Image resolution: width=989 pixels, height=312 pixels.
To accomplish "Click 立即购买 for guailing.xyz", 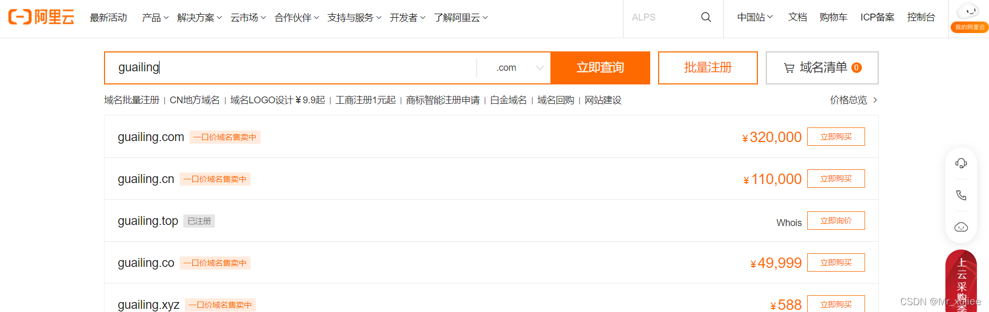I will 836,304.
